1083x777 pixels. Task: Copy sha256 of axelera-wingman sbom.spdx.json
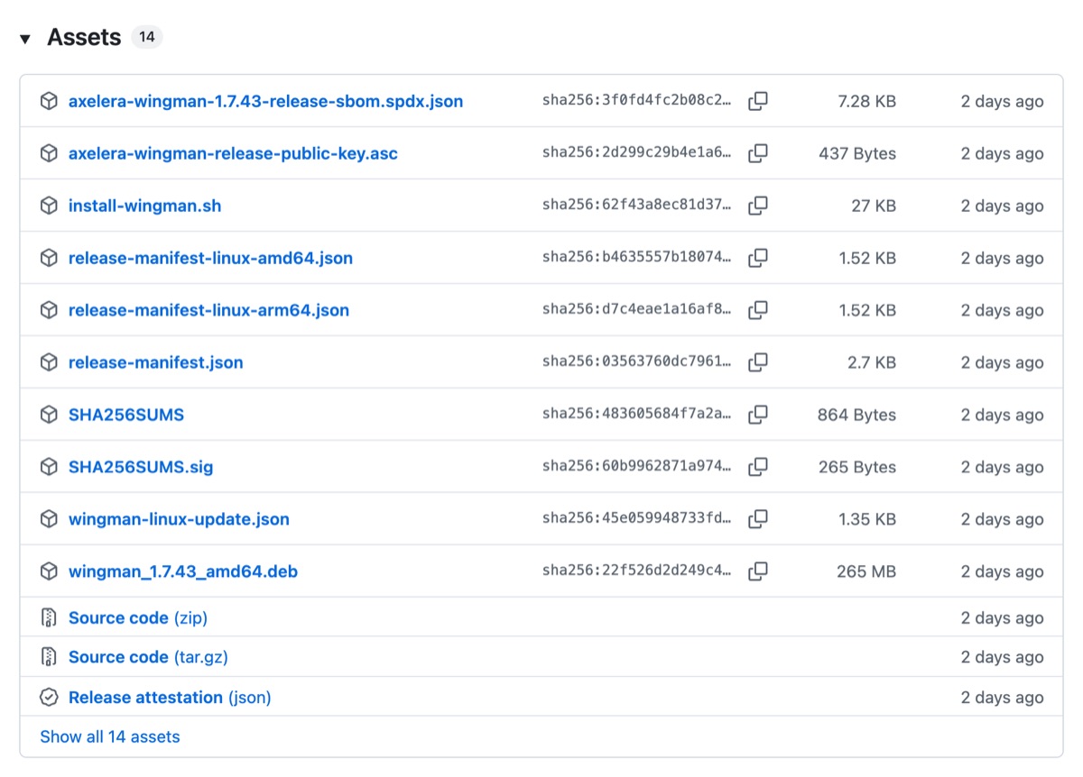pos(758,101)
